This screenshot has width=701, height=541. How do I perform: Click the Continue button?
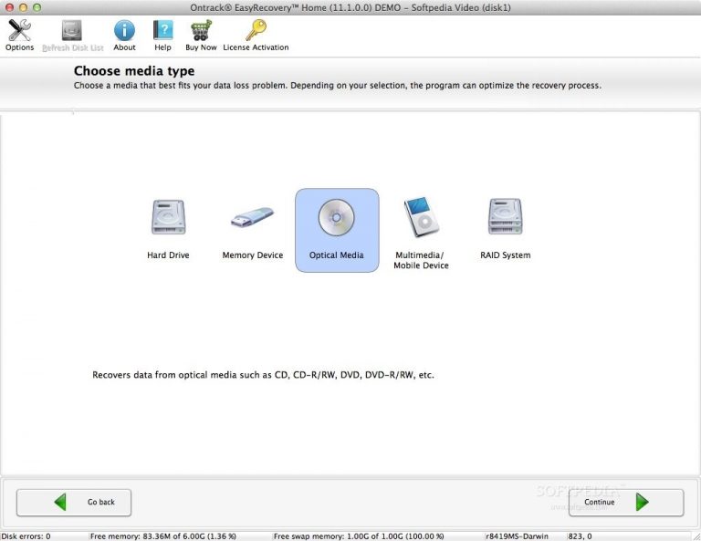tap(626, 503)
